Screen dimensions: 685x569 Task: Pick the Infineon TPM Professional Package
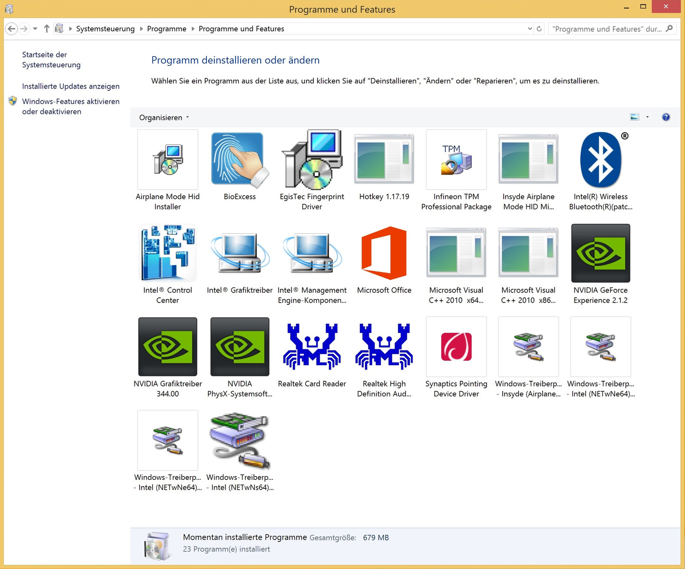[x=456, y=171]
